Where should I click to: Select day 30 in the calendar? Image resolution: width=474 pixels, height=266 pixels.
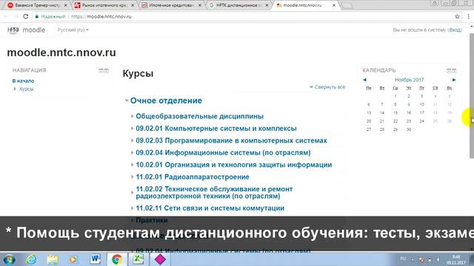click(409, 129)
